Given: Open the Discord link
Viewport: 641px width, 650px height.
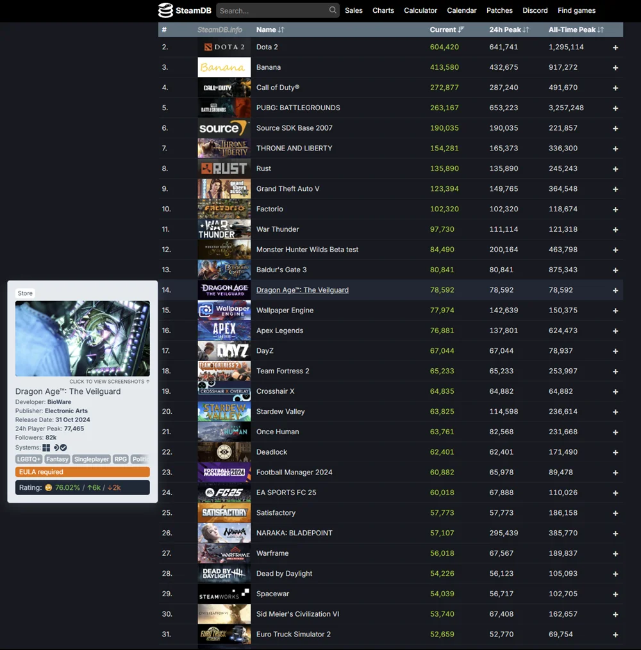Looking at the screenshot, I should click(535, 10).
